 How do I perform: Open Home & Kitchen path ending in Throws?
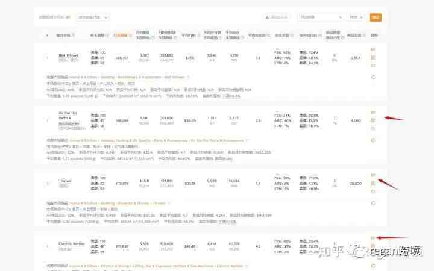click(118, 204)
